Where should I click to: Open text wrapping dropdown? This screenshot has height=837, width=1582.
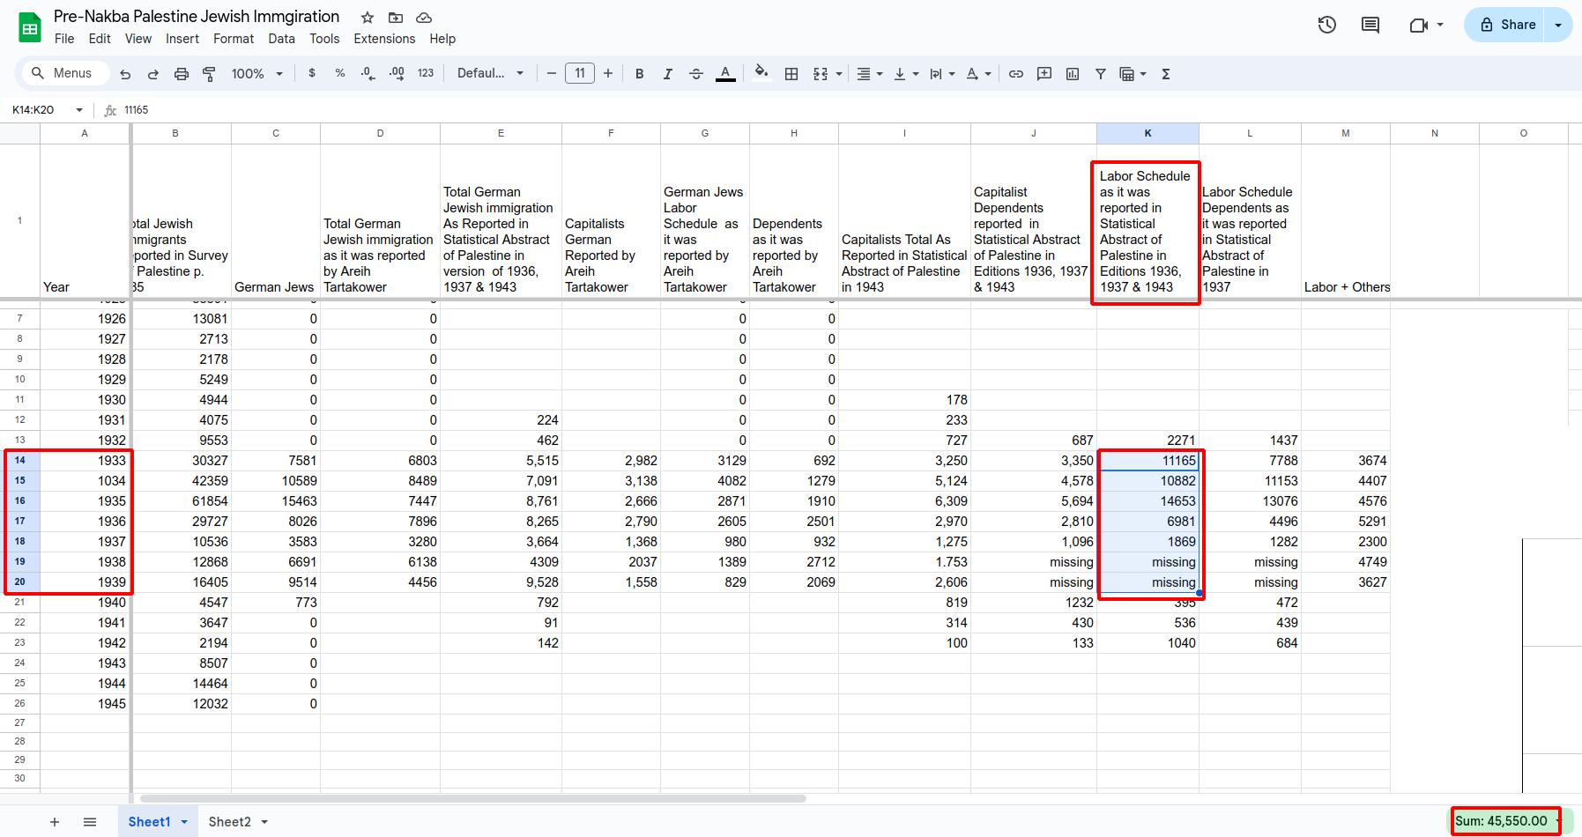coord(942,74)
